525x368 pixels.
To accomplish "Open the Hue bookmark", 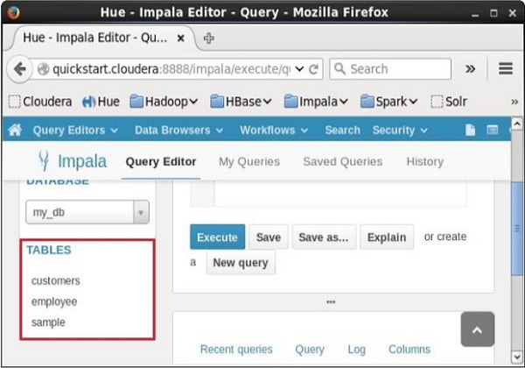I will coord(101,102).
